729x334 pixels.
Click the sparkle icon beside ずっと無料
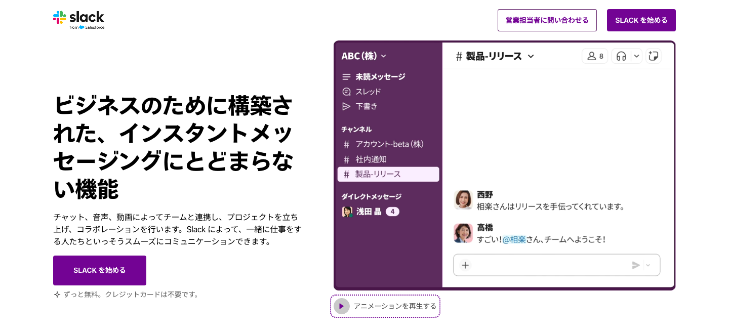[57, 295]
